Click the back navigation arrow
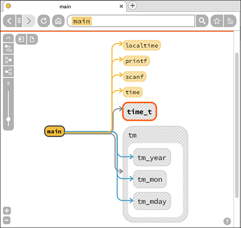 click(9, 21)
